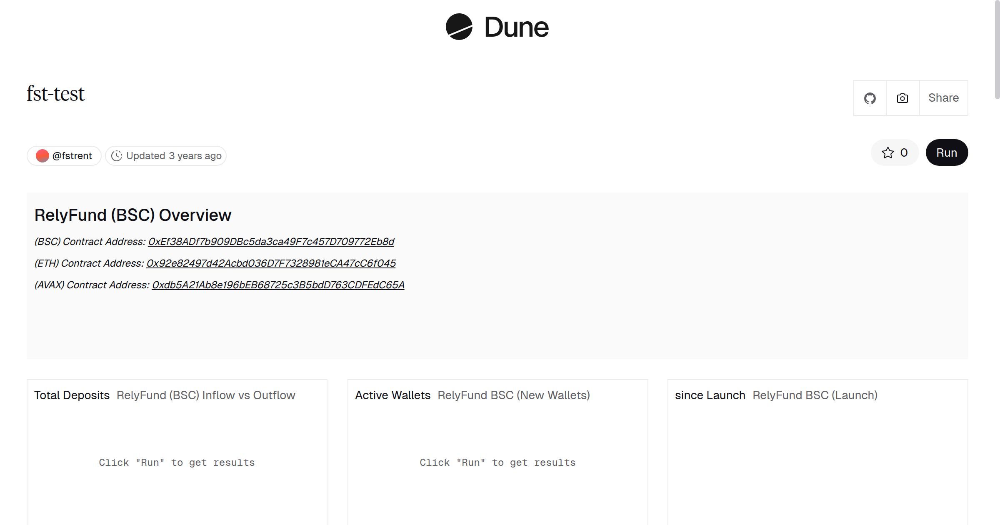Click the Dune wordmark text
Viewport: 1000px width, 525px height.
pos(516,27)
